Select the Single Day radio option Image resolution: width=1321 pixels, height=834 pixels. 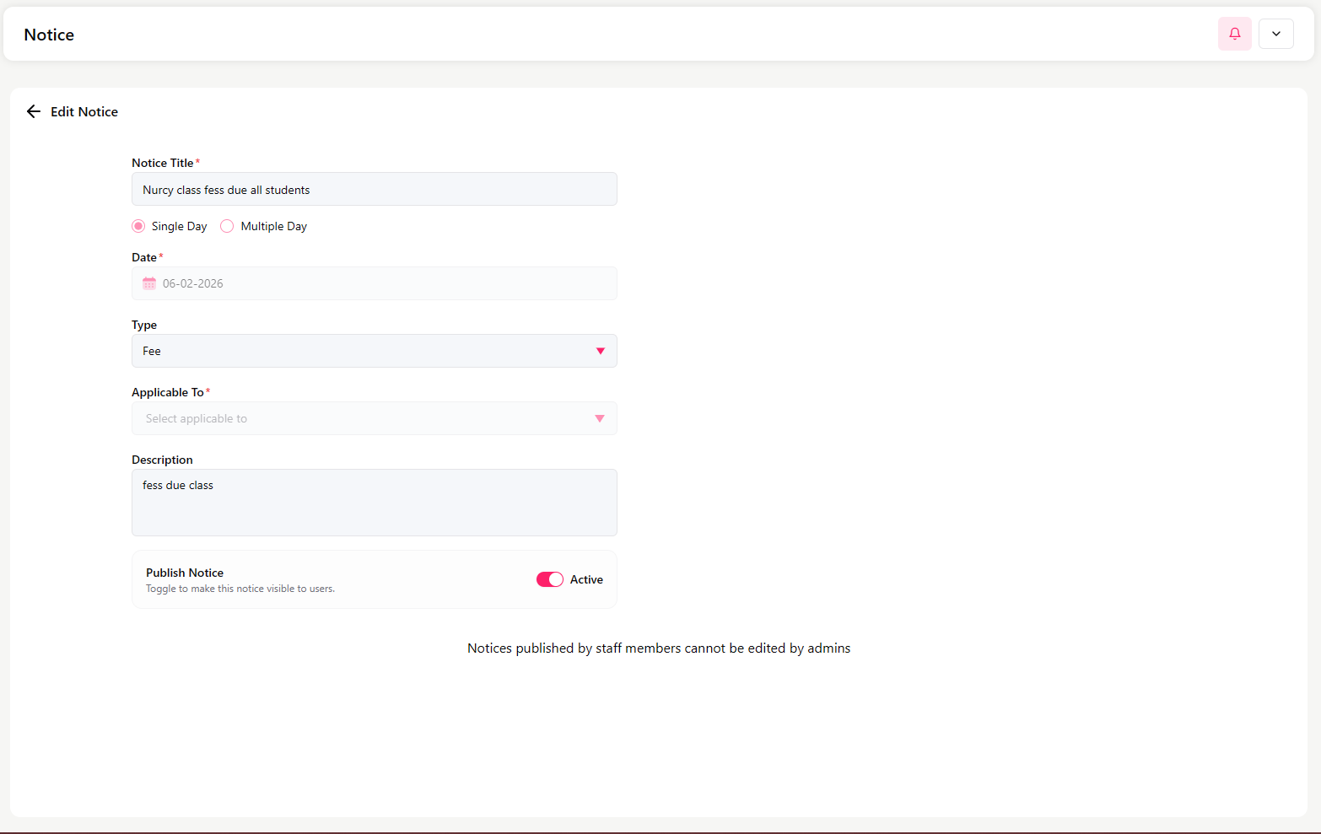pyautogui.click(x=139, y=226)
